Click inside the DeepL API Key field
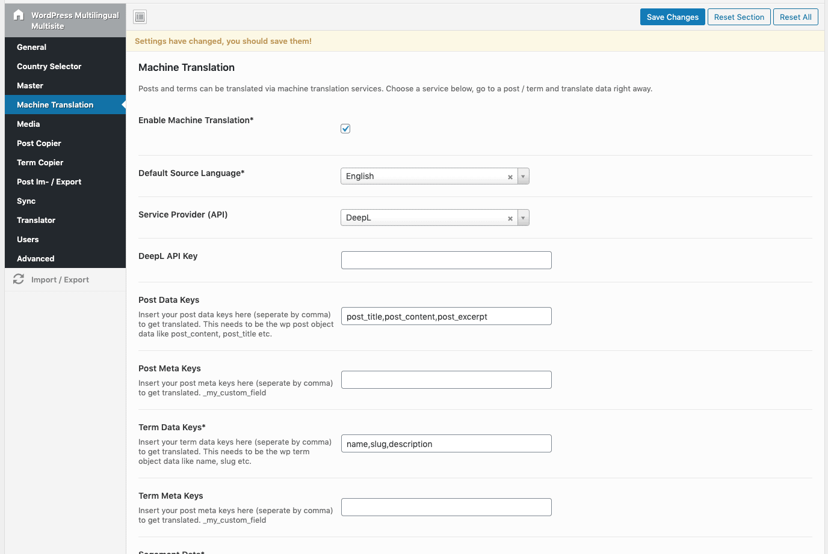 tap(446, 260)
